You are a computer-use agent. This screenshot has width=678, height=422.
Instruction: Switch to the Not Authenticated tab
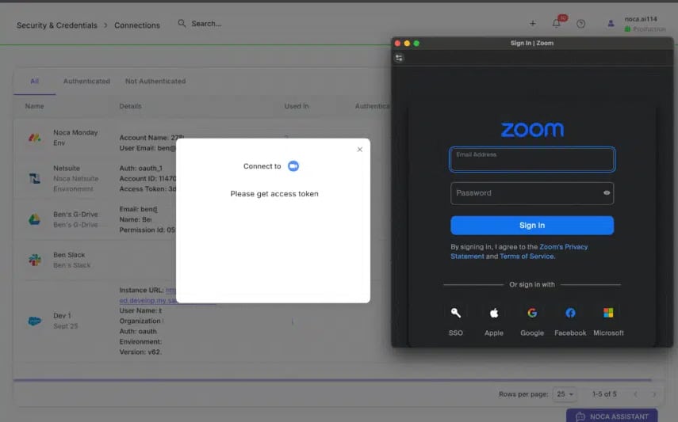[x=155, y=82]
